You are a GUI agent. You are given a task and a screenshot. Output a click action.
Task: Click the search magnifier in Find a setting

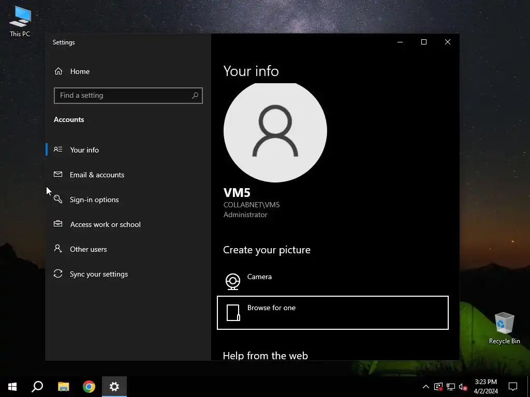click(195, 96)
